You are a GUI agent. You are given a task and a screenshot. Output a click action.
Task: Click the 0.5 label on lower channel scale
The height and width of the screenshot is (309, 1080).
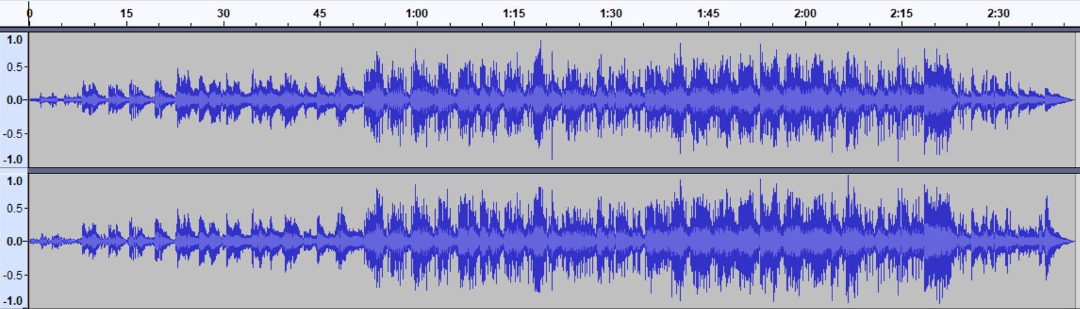14,208
